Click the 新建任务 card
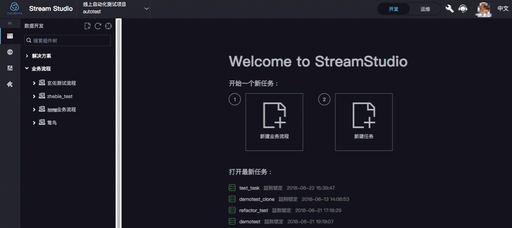 coord(364,122)
